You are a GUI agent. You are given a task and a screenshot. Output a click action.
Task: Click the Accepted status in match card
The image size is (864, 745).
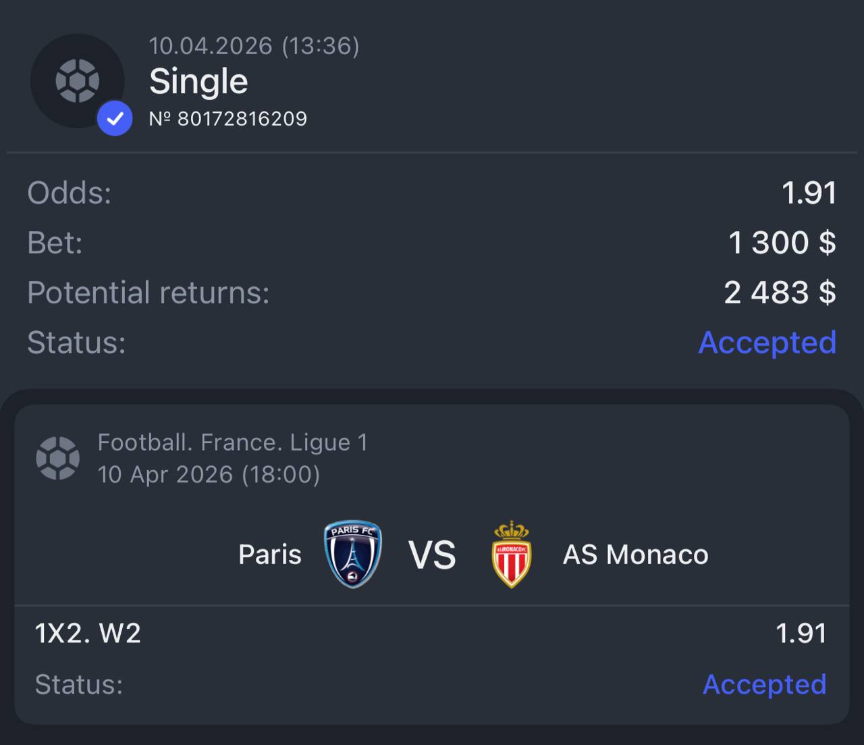point(765,684)
